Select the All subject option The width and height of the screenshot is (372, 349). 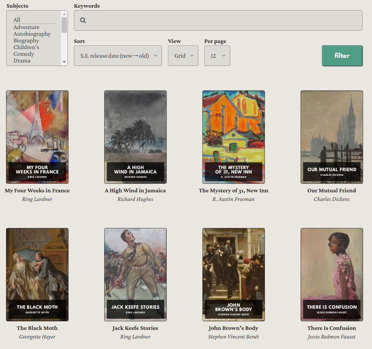pos(17,20)
